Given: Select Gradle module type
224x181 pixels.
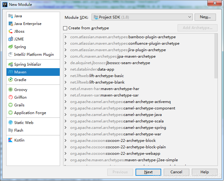Looking at the screenshot, I should click(x=33, y=80).
